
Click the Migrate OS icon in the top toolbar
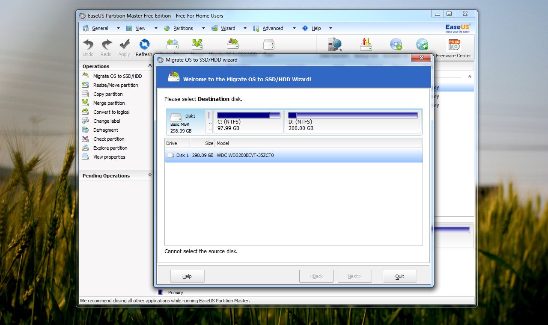pyautogui.click(x=233, y=44)
